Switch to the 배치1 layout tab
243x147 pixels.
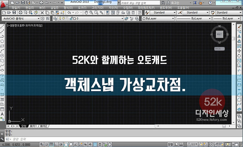click(33, 126)
